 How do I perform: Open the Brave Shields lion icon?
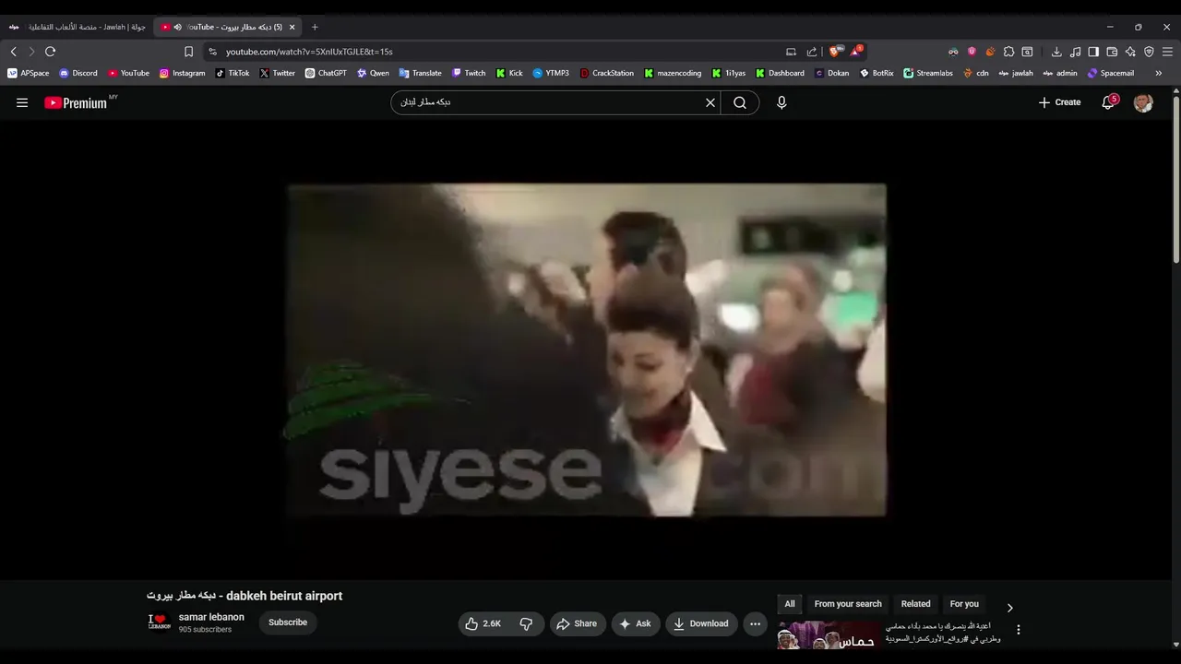[835, 52]
